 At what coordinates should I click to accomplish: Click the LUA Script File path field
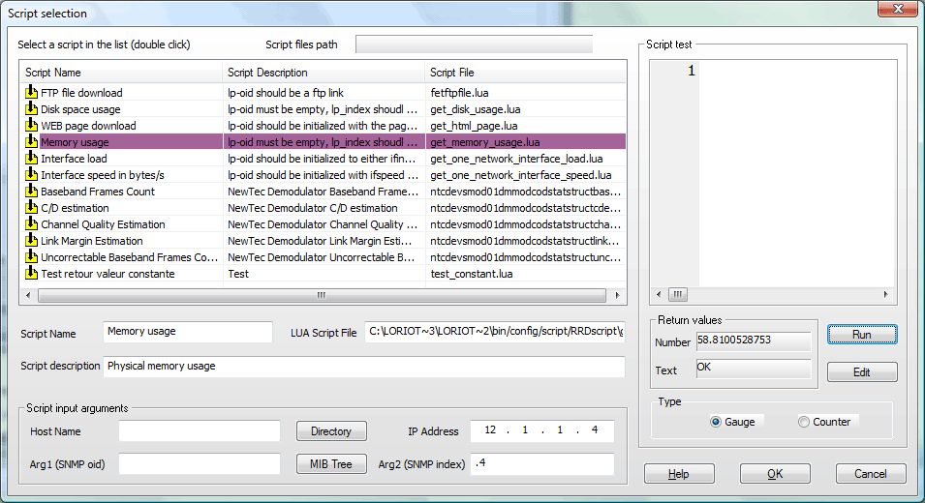tap(494, 332)
